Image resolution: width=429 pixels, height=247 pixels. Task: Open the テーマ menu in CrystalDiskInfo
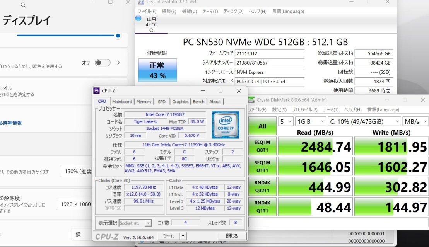[210, 11]
